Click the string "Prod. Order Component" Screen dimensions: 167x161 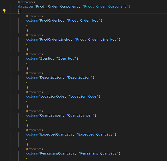pos(105,7)
